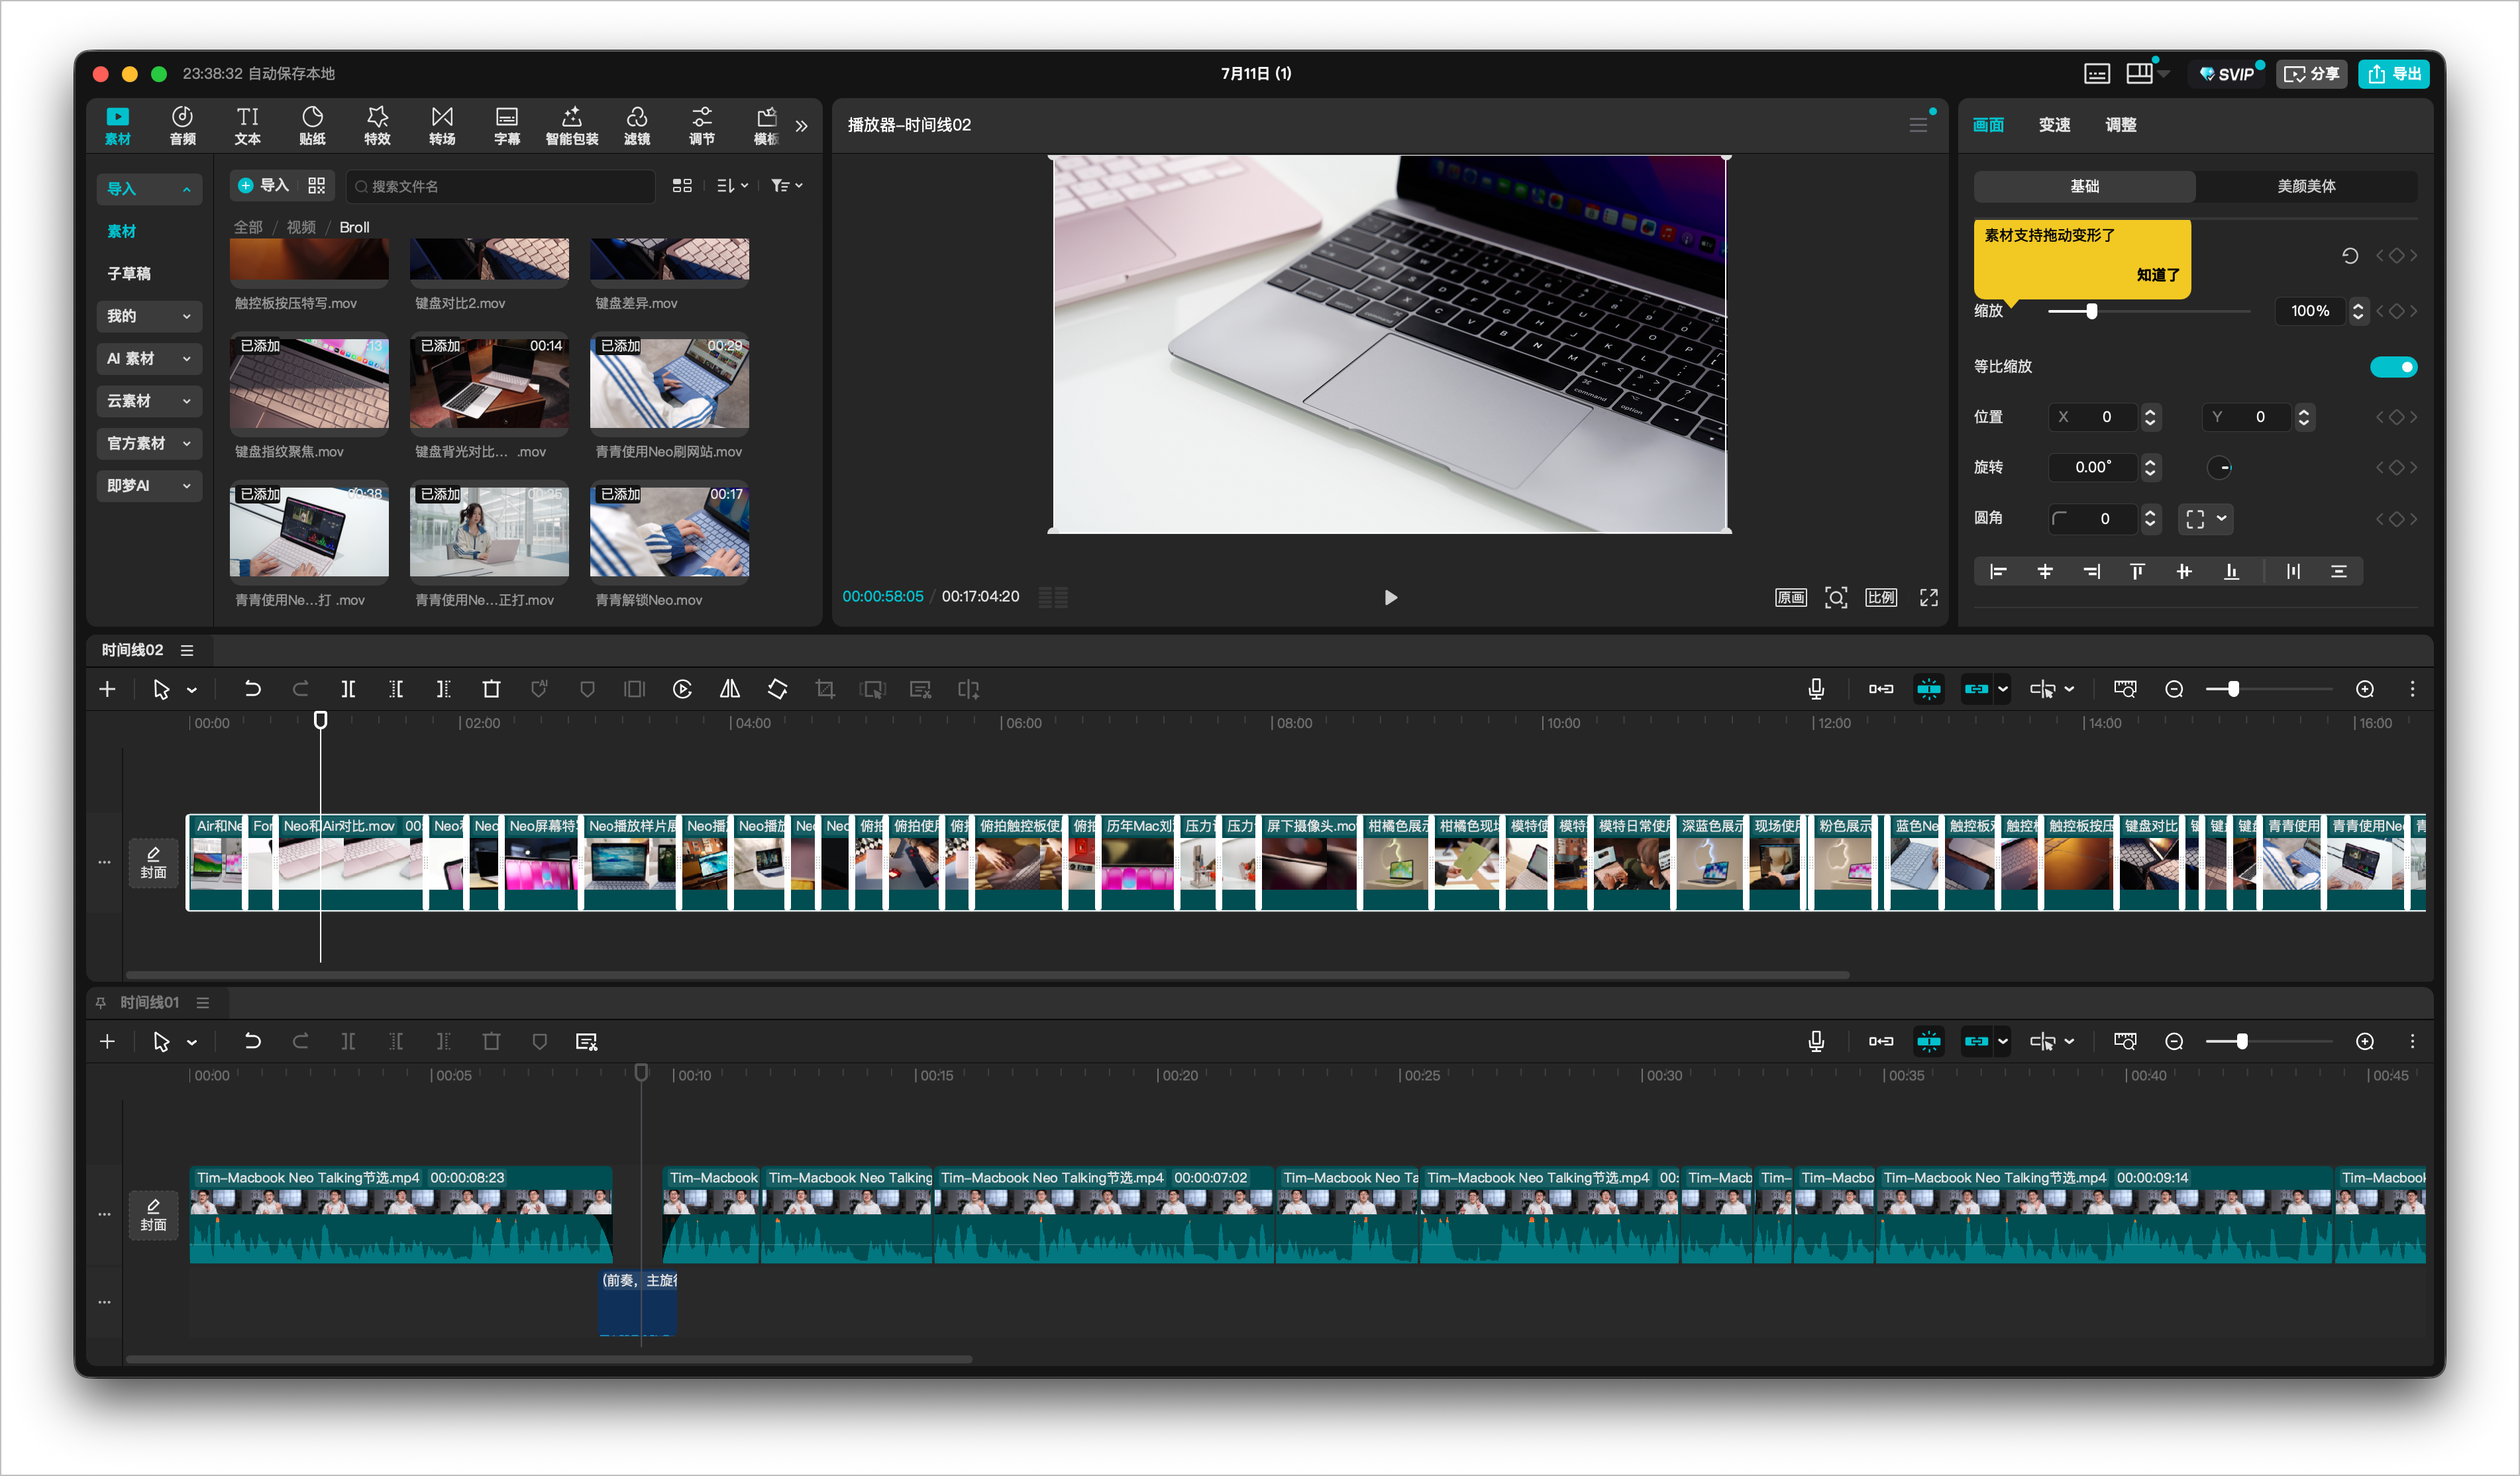
Task: Open the 子草稿 sub-draft sidebar item
Action: 129,274
